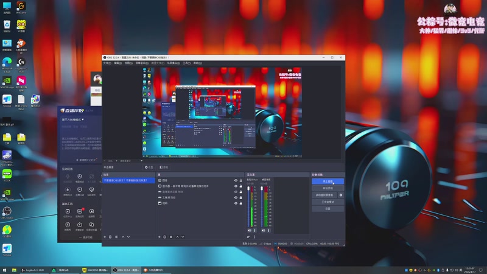Open KOOK desktop icon
This screenshot has width=487, height=274.
7,175
